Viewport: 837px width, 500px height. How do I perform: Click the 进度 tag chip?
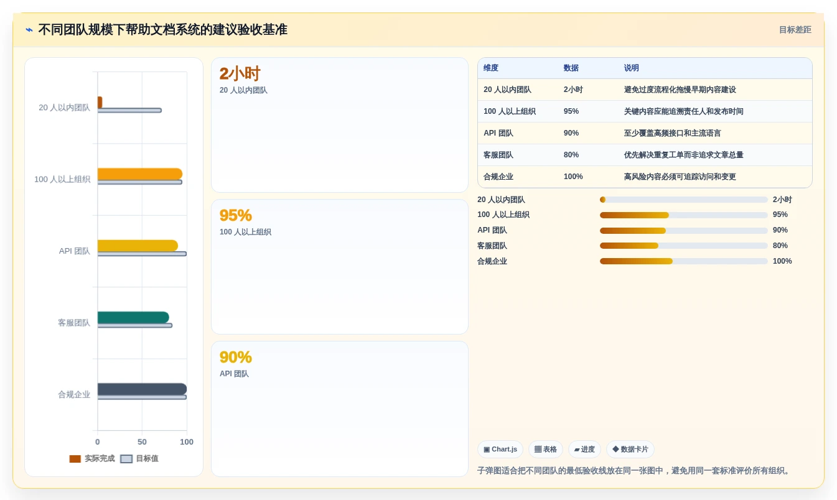coord(584,450)
